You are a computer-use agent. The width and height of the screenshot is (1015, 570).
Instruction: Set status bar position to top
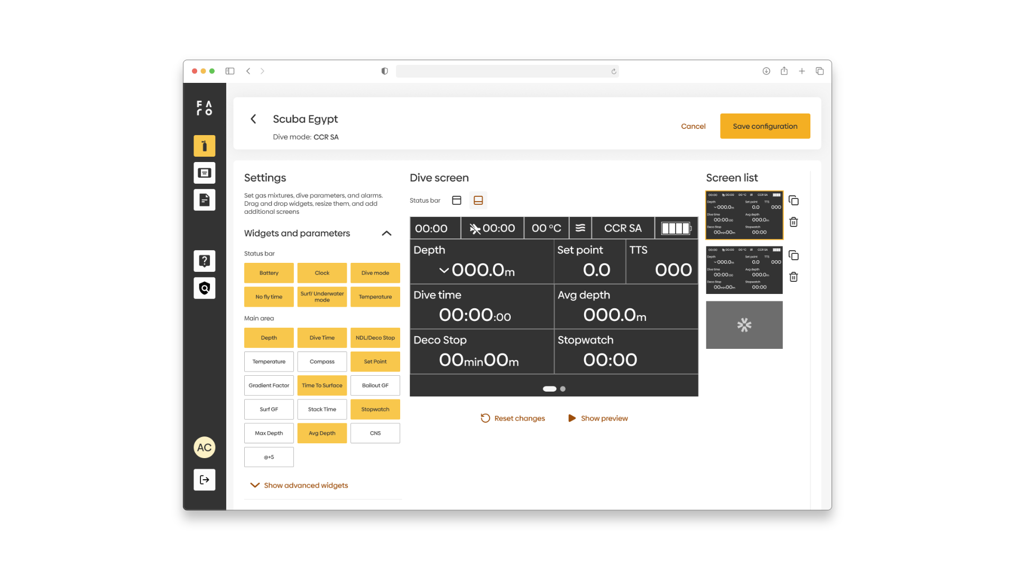pyautogui.click(x=457, y=201)
